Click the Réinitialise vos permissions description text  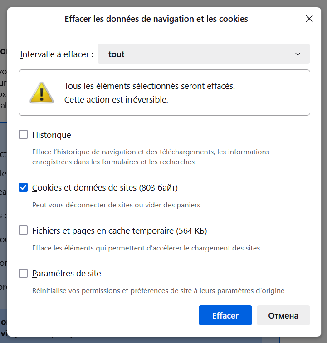click(158, 291)
